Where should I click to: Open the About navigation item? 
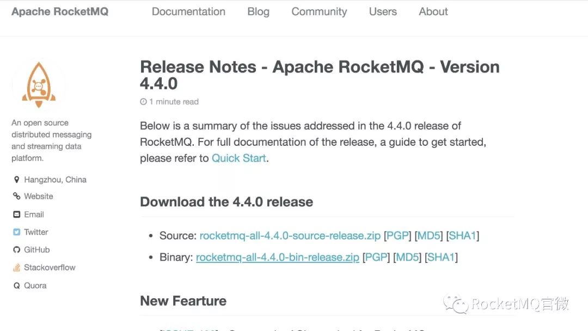point(433,11)
